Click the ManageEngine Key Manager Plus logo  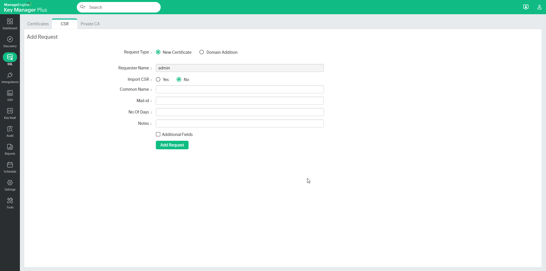[26, 7]
